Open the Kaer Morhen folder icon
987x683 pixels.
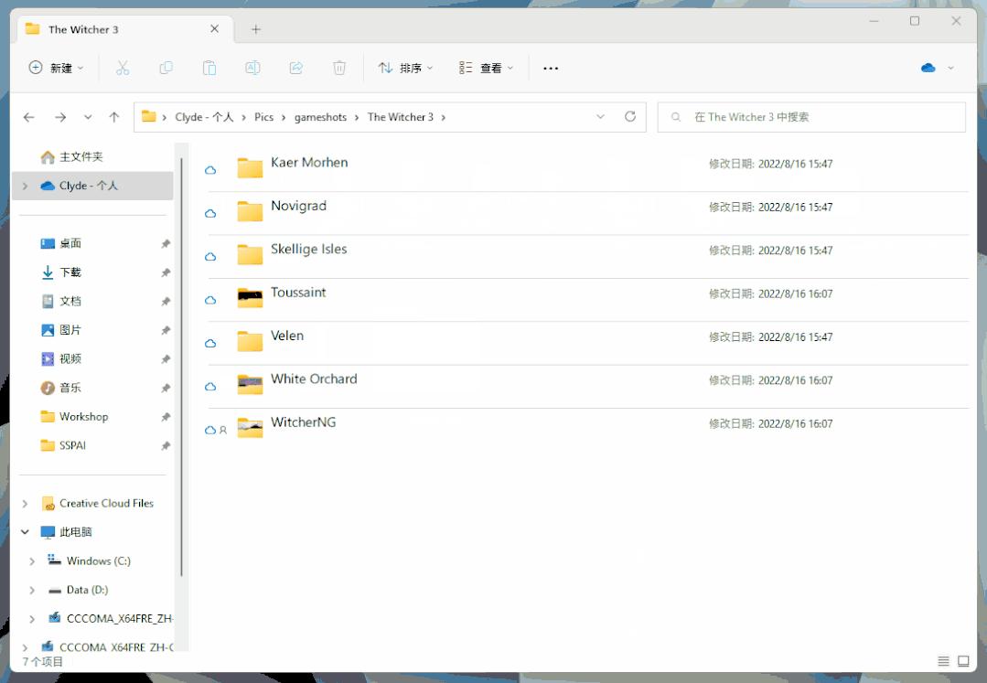click(250, 167)
